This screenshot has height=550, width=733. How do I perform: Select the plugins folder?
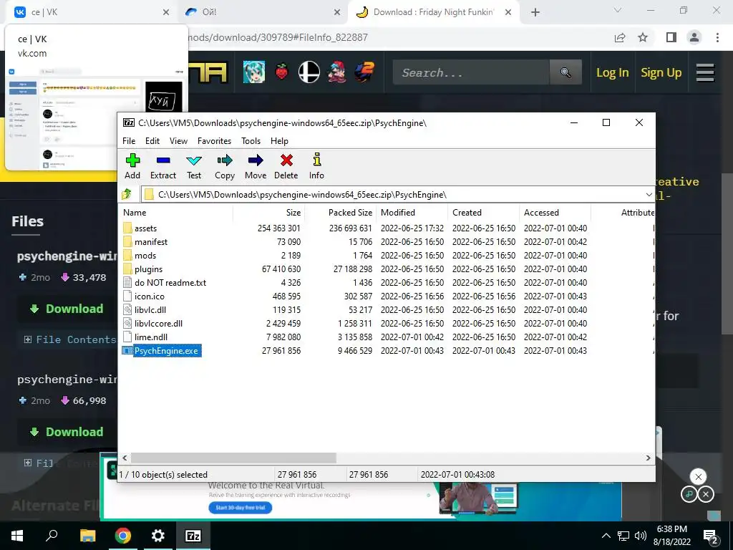click(148, 269)
